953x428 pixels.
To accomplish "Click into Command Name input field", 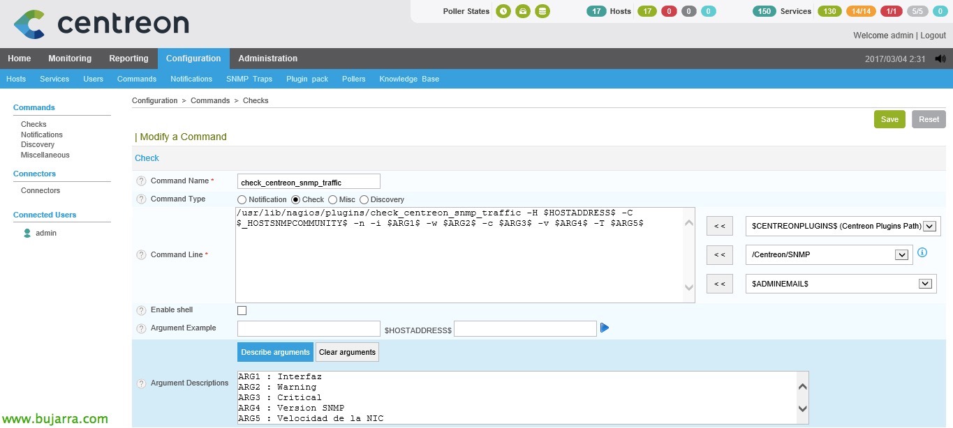I will click(309, 182).
